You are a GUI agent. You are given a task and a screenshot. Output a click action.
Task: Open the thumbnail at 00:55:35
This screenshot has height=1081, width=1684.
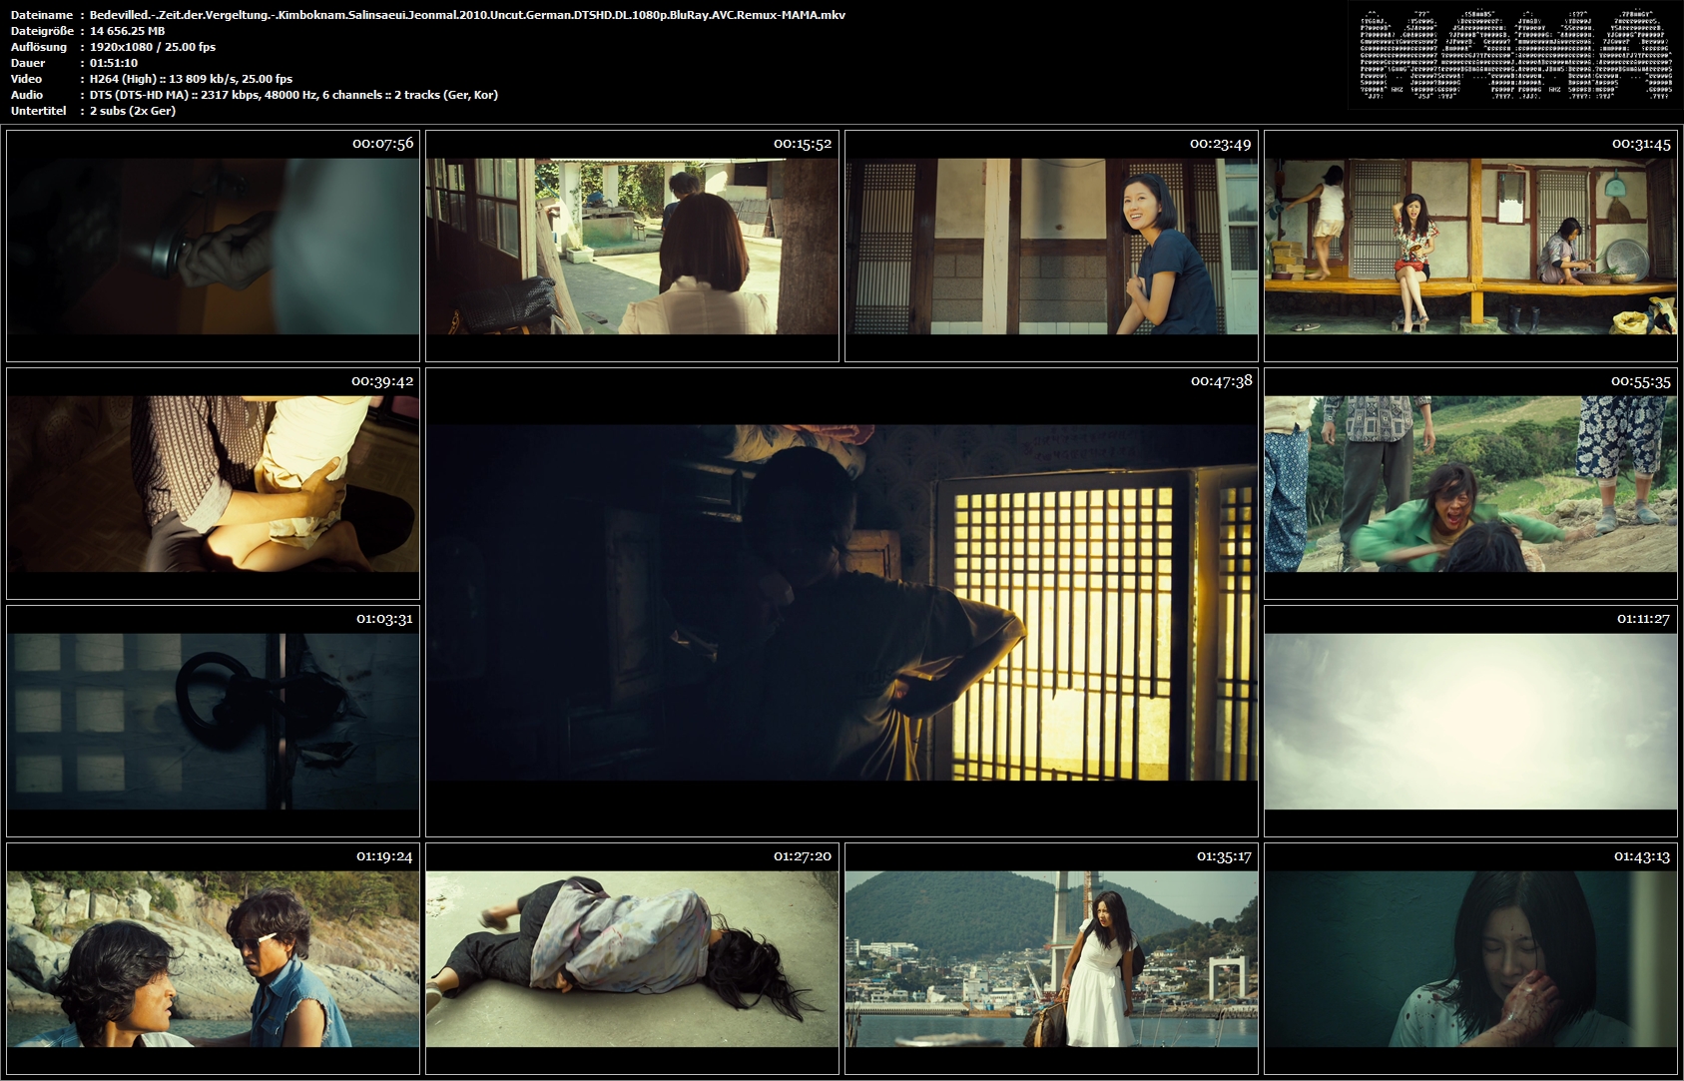click(1470, 483)
